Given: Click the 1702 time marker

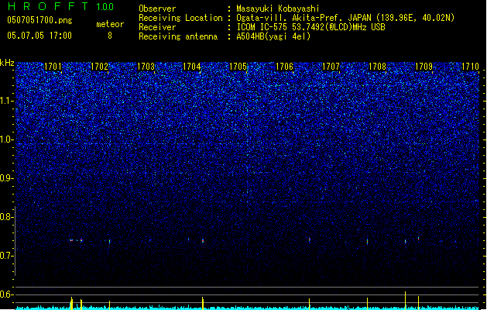Looking at the screenshot, I should click(99, 67).
